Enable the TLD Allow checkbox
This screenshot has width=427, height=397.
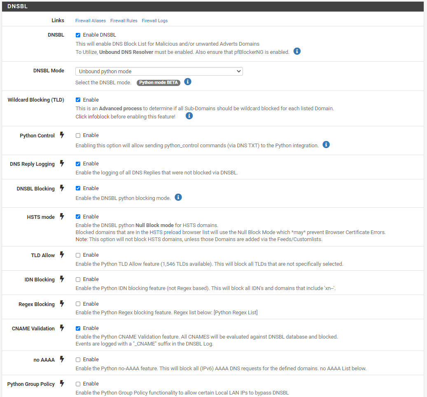coord(78,255)
